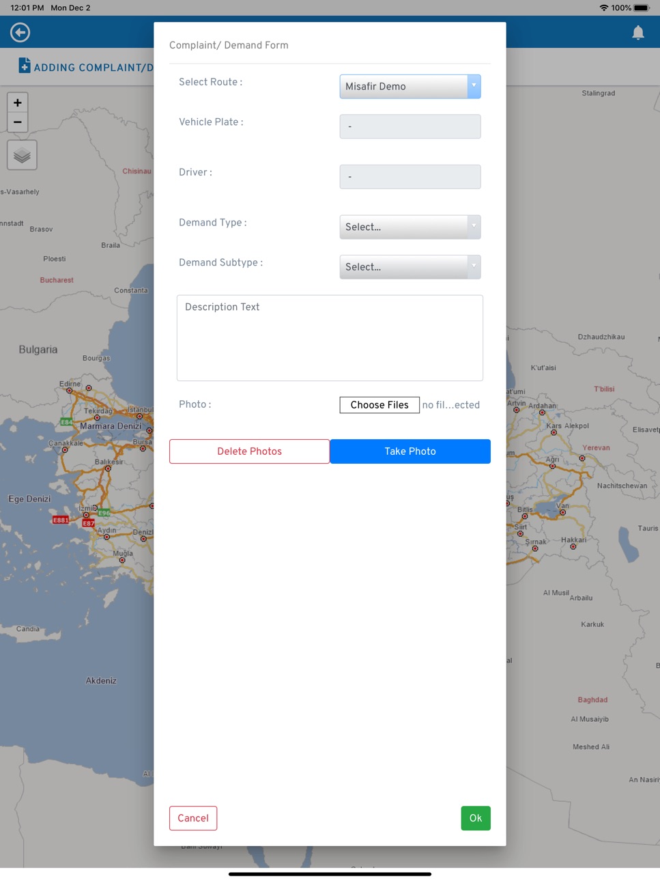Click the Demand Type label
This screenshot has width=660, height=881.
point(213,223)
